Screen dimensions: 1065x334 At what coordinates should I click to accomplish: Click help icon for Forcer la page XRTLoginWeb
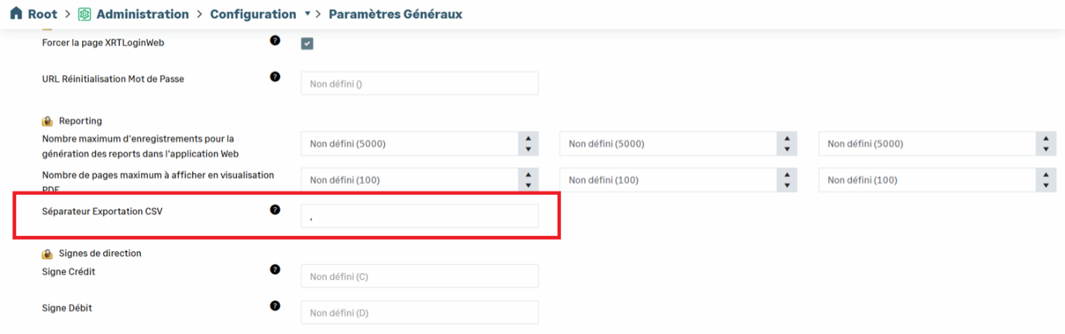(x=275, y=40)
